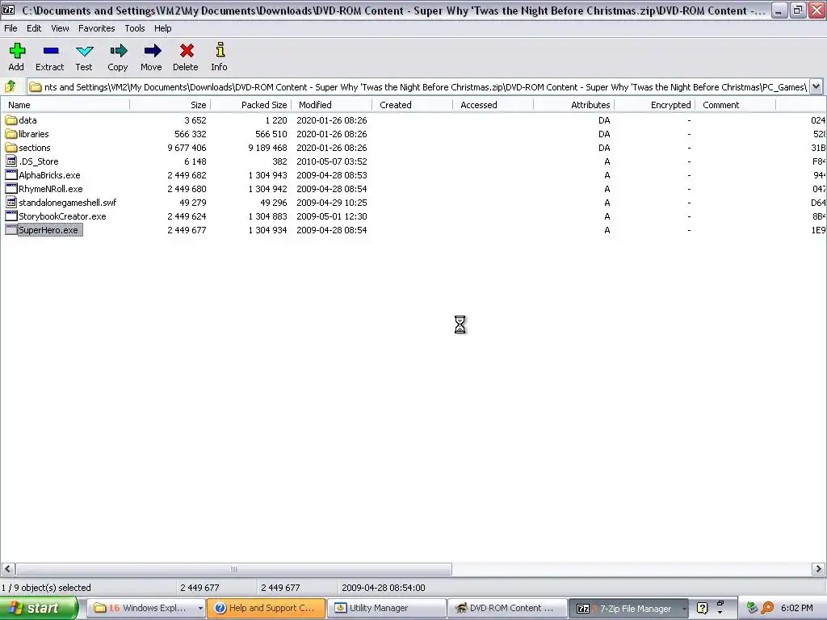Select the AlphaBricks.exe file icon
The width and height of the screenshot is (827, 620).
pos(11,175)
